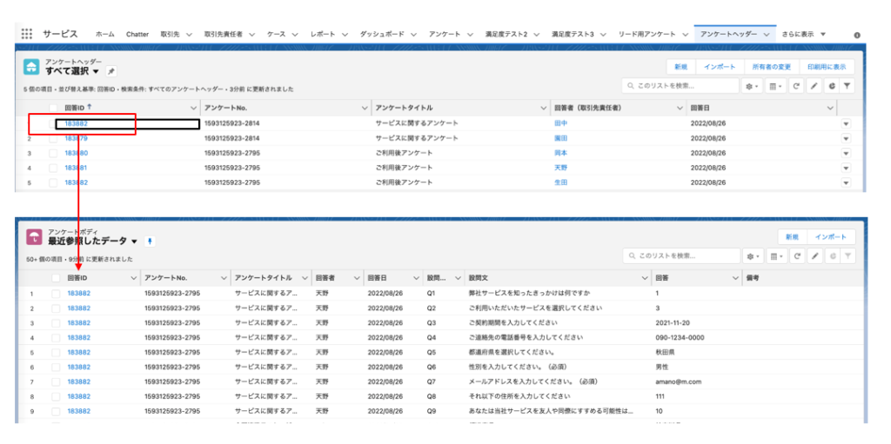Tick checkbox for the 生田 row

point(53,182)
